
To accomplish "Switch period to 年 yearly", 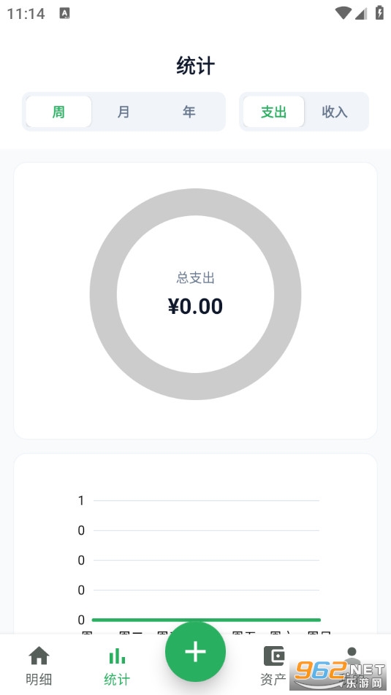I will pyautogui.click(x=189, y=112).
